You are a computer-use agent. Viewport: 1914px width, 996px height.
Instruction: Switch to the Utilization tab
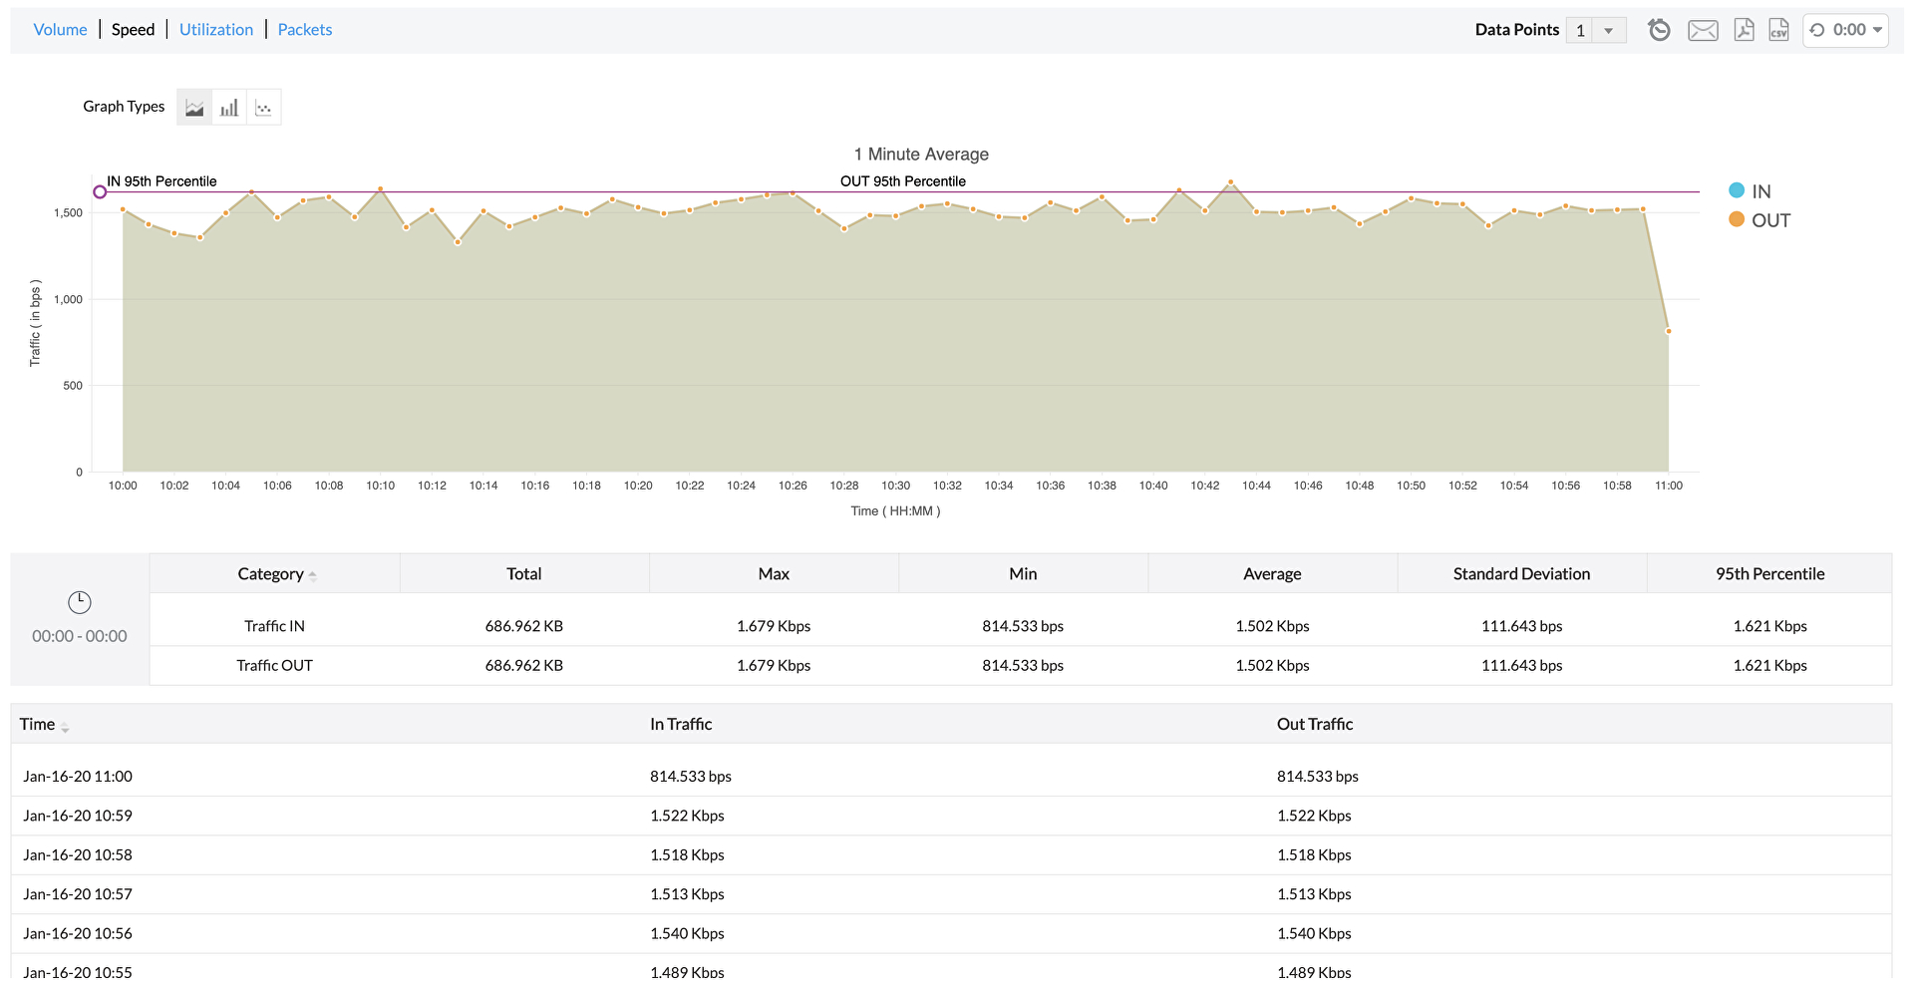tap(215, 29)
